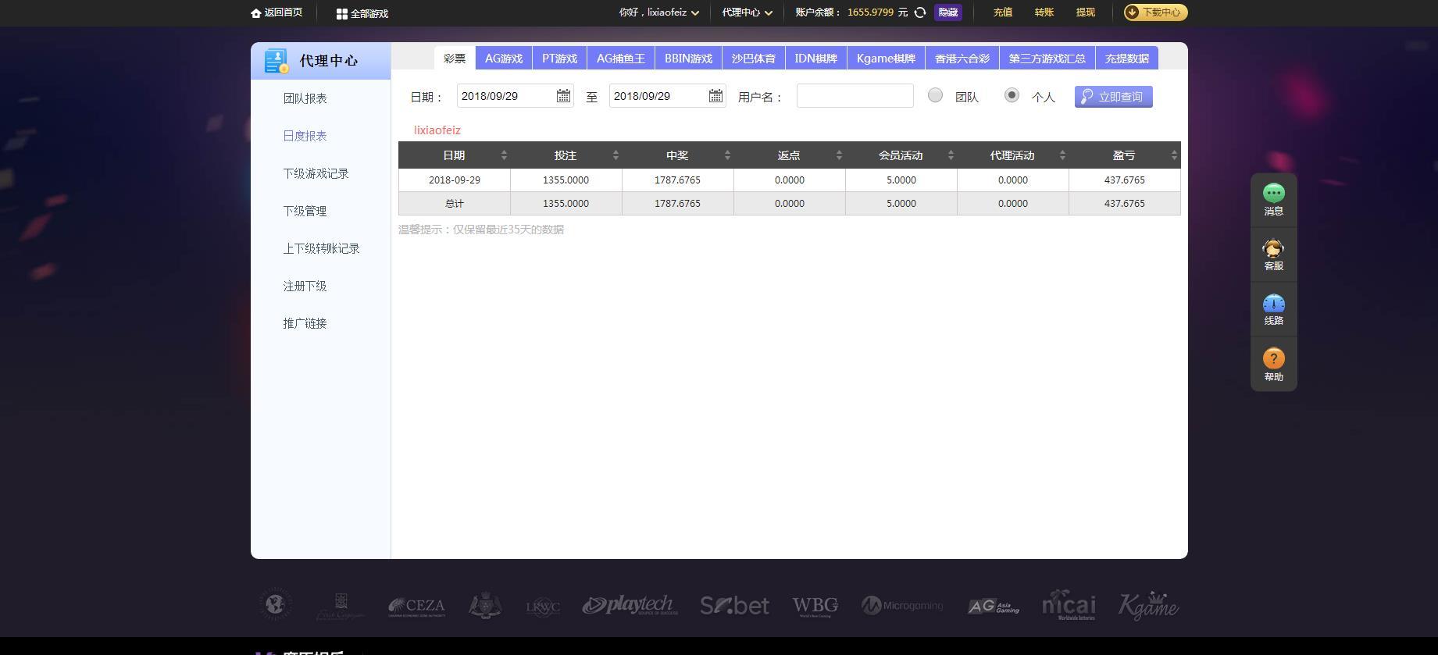Click the 线路 line speed icon
The width and height of the screenshot is (1438, 655).
pyautogui.click(x=1274, y=304)
